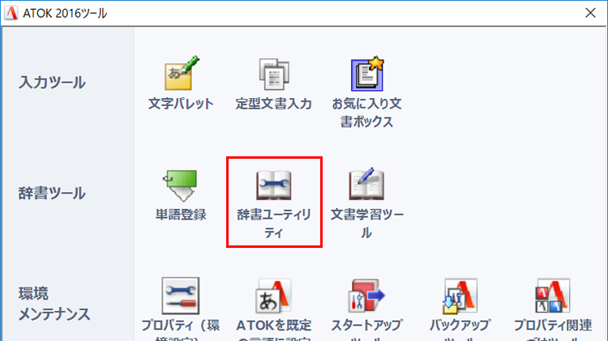Open the プロパティ（環境設定） tools icon

(x=181, y=296)
